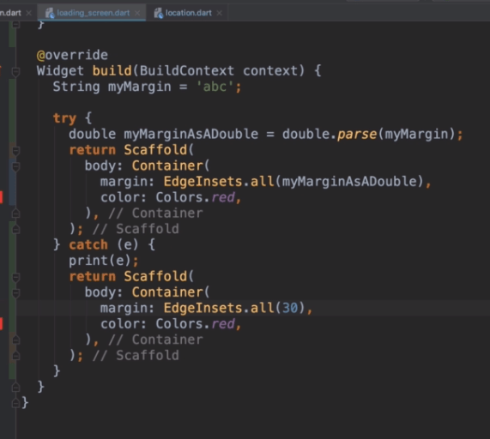This screenshot has height=439, width=490.
Task: Click Scaffold in the try block return
Action: click(155, 150)
